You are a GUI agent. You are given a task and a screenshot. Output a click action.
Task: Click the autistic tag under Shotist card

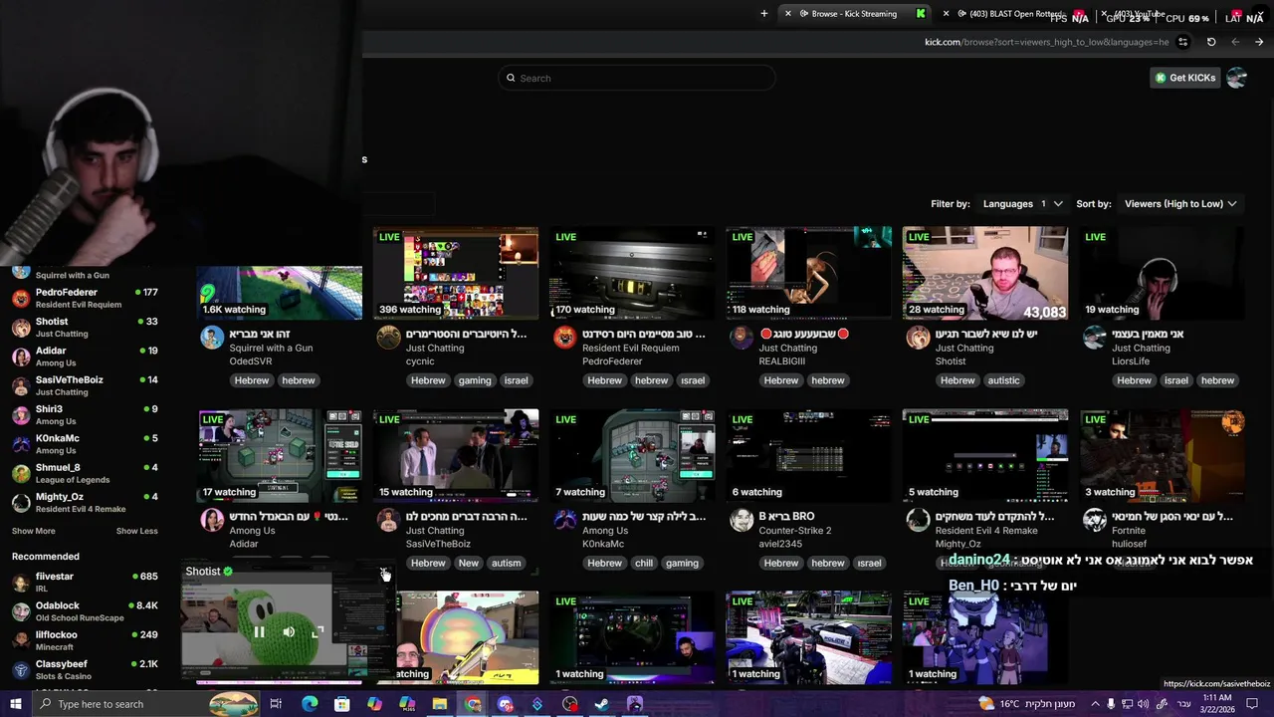[x=1003, y=380]
